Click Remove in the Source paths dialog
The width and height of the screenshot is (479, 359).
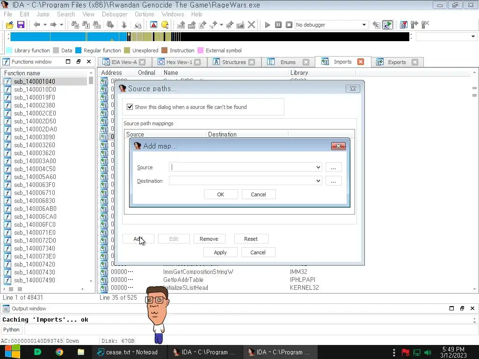(209, 239)
